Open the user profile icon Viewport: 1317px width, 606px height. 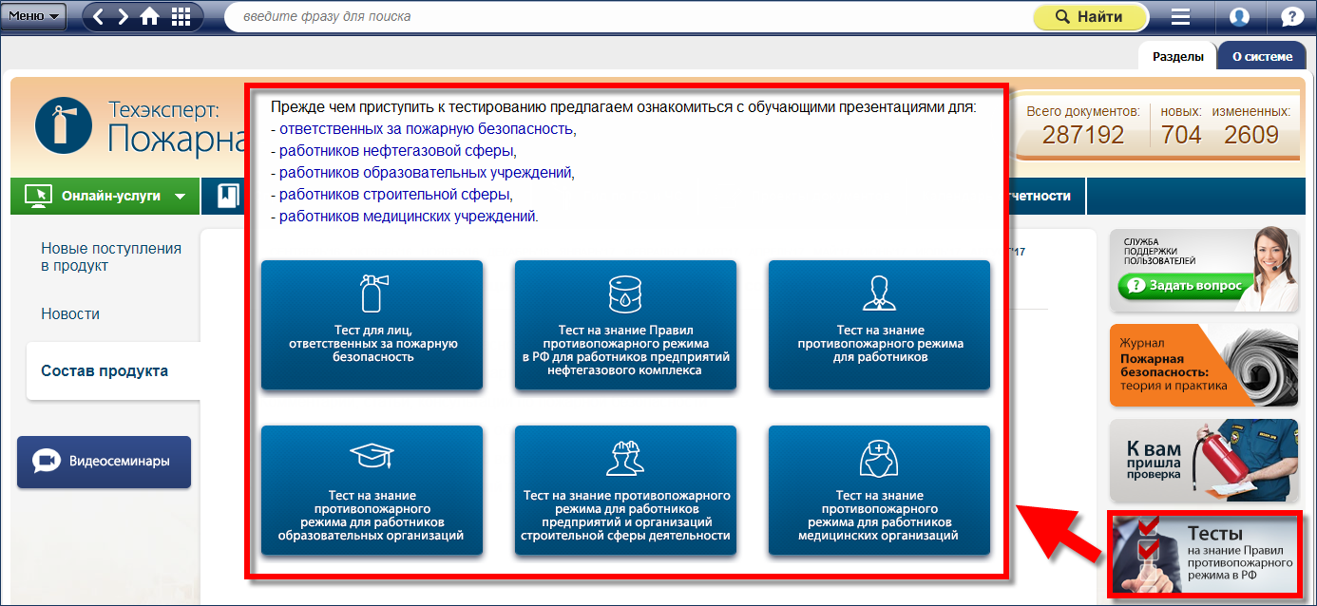[1239, 17]
